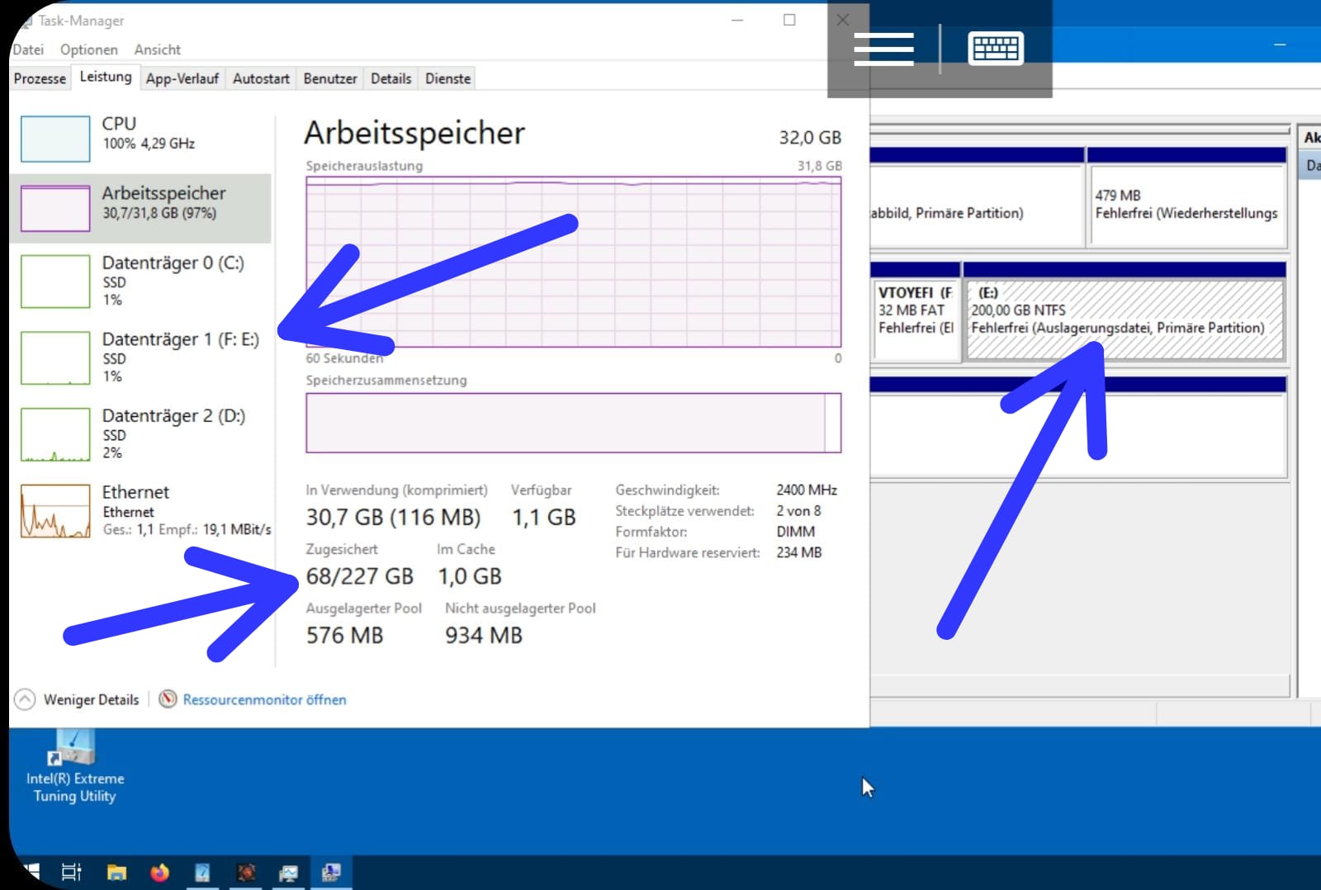Open the hamburger menu in the overlay toolbar
This screenshot has width=1321, height=890.
883,50
